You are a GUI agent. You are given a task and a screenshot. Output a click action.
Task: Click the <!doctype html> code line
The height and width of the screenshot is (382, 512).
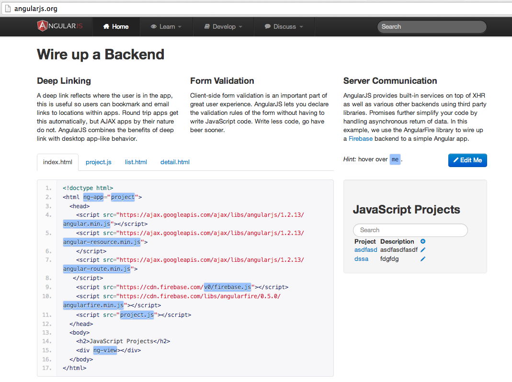click(x=88, y=188)
